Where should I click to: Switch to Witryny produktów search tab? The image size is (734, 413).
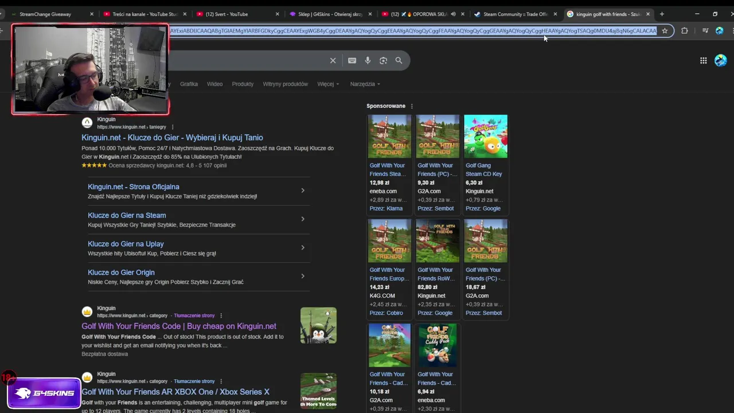285,84
